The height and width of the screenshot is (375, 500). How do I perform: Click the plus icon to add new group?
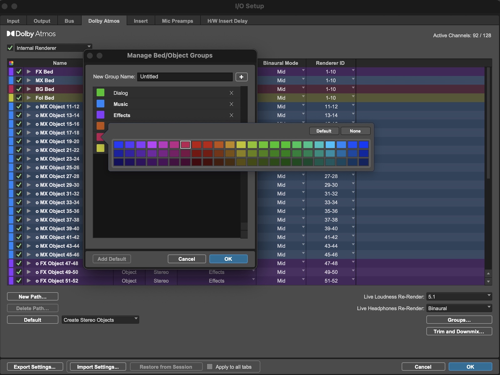click(x=241, y=77)
